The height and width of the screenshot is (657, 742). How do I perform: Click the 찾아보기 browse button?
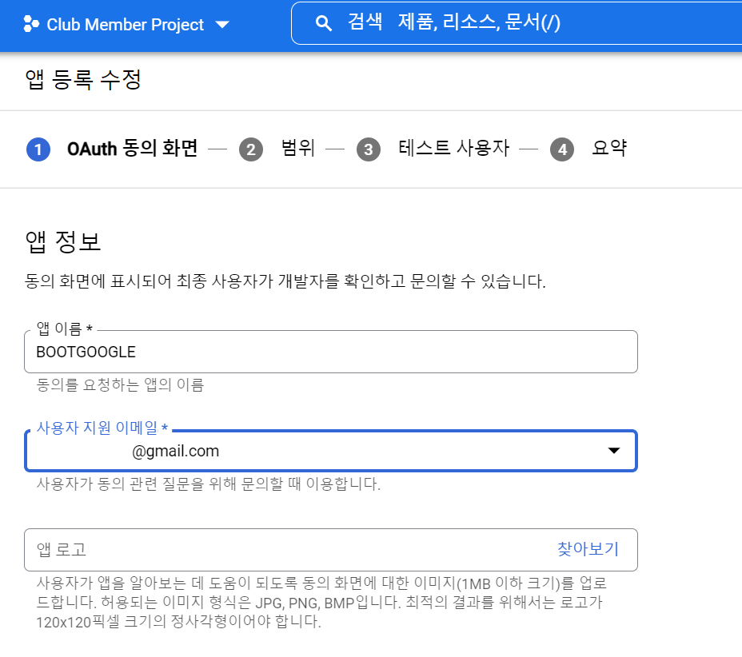point(588,549)
